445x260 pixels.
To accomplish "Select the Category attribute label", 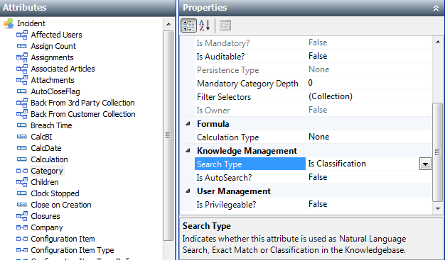I will (47, 171).
